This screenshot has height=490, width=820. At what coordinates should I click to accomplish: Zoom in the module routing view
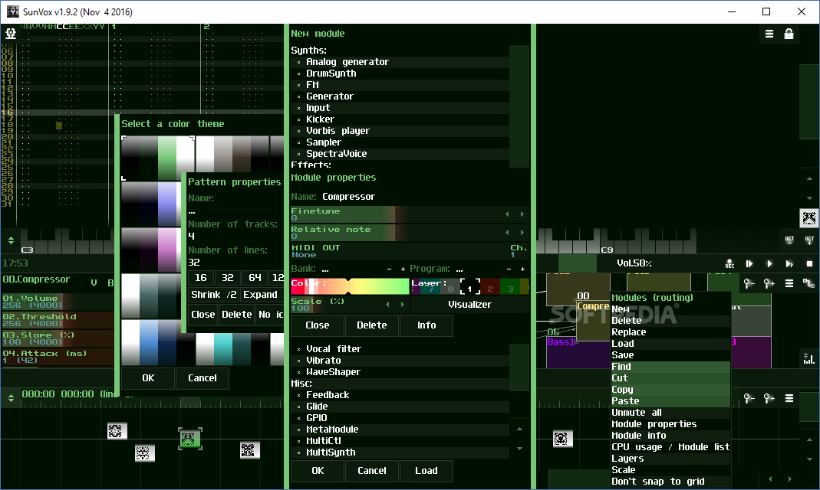pos(769,283)
